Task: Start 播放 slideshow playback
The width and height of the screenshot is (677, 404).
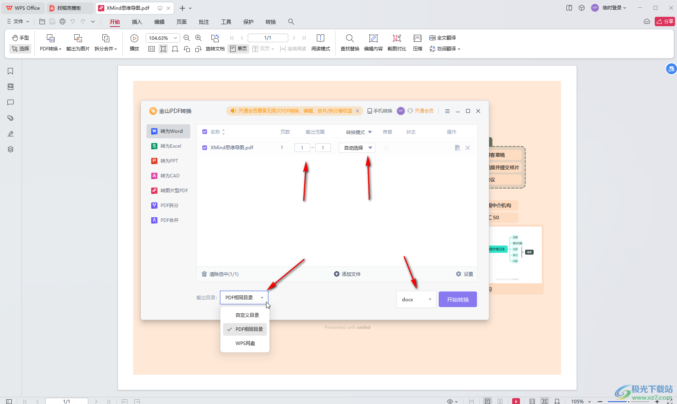Action: coord(134,43)
